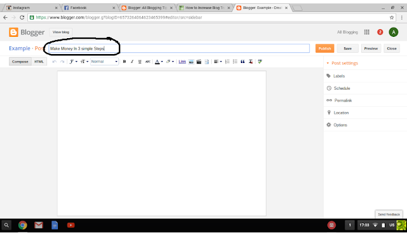Insert jump break icon
Image resolution: width=407 pixels, height=236 pixels.
click(207, 62)
